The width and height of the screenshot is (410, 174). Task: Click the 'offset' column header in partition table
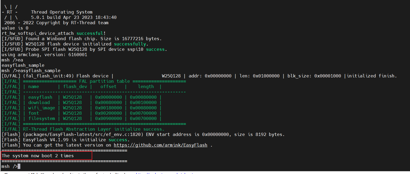pos(109,87)
